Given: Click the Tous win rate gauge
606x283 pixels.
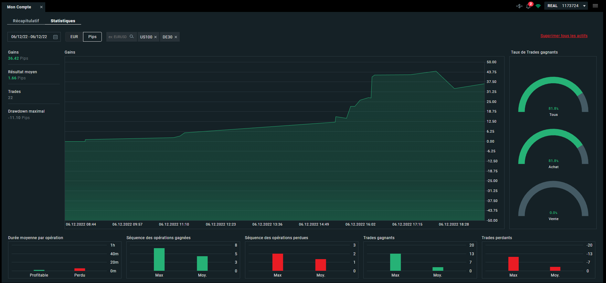Looking at the screenshot, I should (x=553, y=95).
